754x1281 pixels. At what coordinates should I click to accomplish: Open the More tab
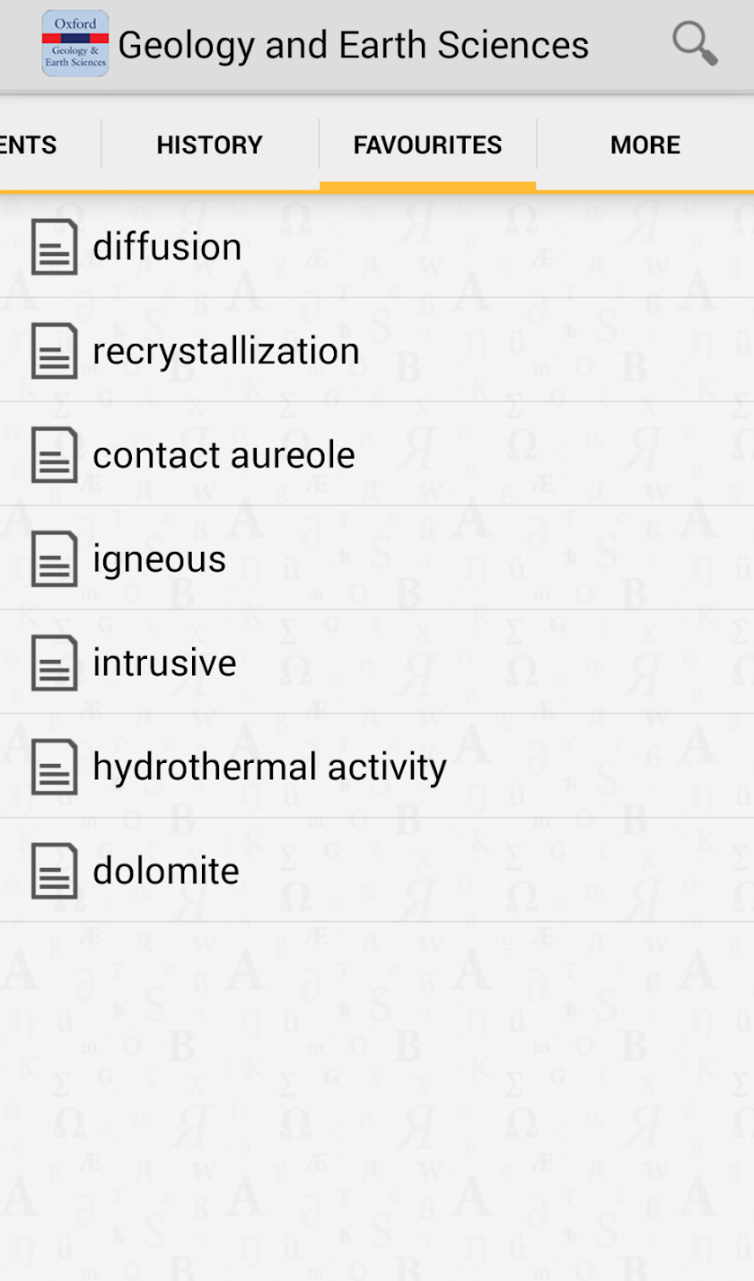(644, 145)
